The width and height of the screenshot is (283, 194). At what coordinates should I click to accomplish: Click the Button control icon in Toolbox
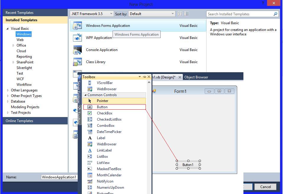coord(90,107)
